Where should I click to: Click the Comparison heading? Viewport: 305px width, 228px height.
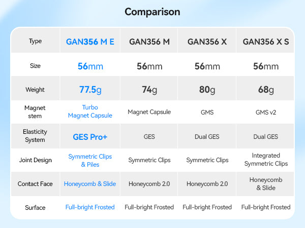coord(152,12)
